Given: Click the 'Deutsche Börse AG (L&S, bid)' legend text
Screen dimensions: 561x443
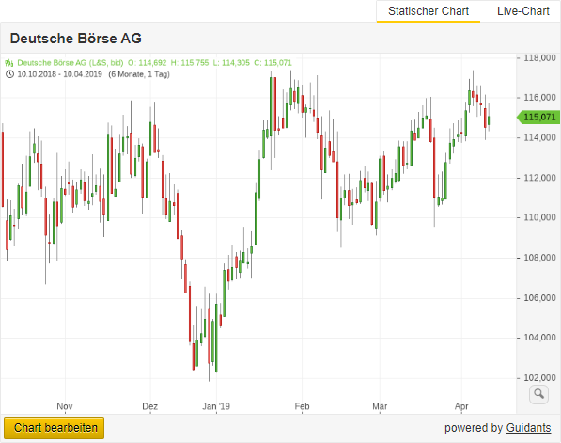Looking at the screenshot, I should click(70, 63).
